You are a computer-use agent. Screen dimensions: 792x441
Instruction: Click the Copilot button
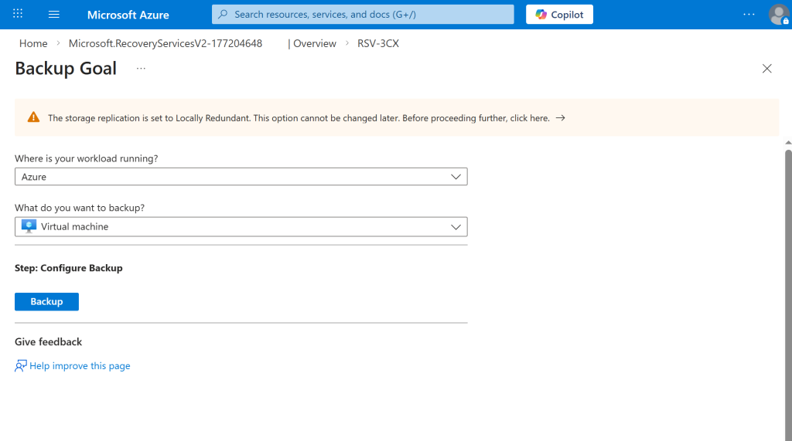pyautogui.click(x=560, y=15)
